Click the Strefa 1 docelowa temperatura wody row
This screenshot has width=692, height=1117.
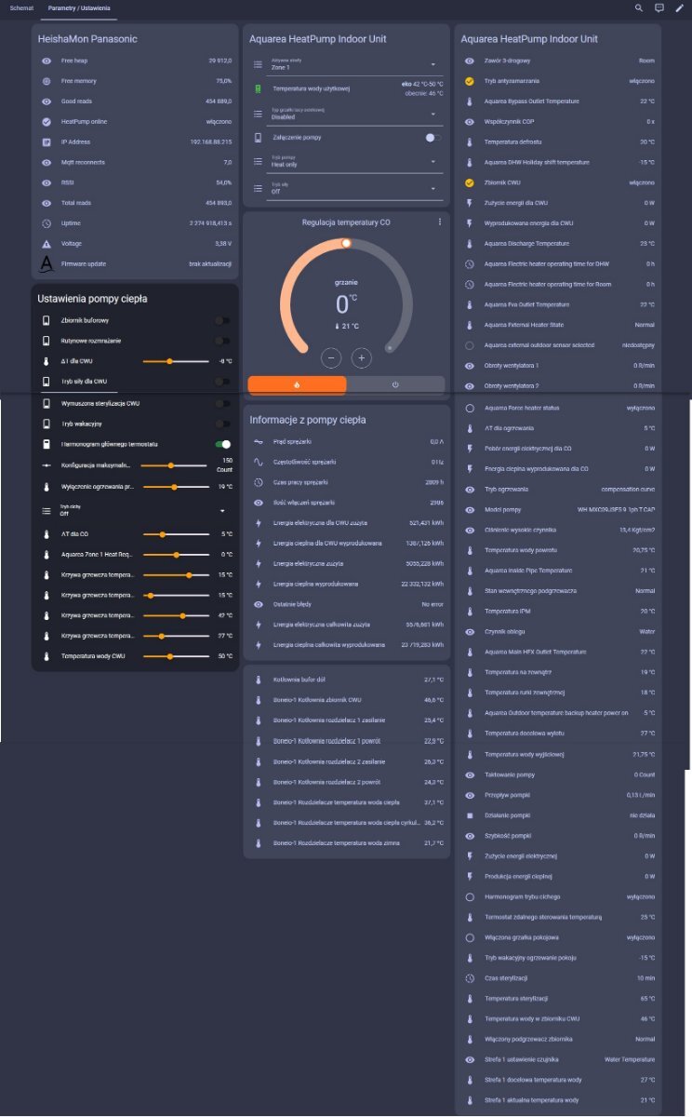(x=560, y=1081)
